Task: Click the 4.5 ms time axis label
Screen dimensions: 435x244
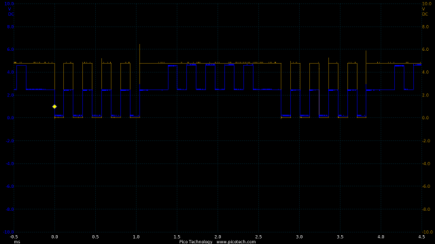Action: 421,237
